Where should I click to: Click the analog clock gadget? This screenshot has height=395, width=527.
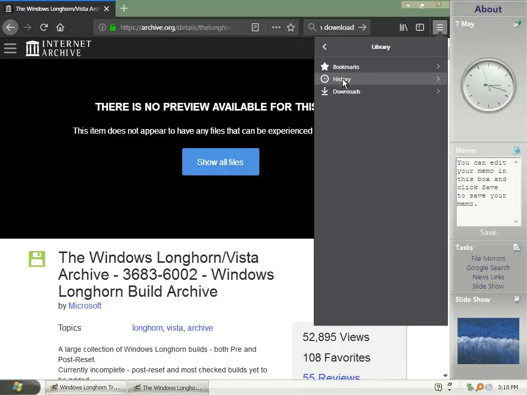[x=488, y=85]
